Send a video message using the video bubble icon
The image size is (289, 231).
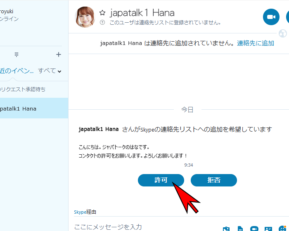coord(254,229)
